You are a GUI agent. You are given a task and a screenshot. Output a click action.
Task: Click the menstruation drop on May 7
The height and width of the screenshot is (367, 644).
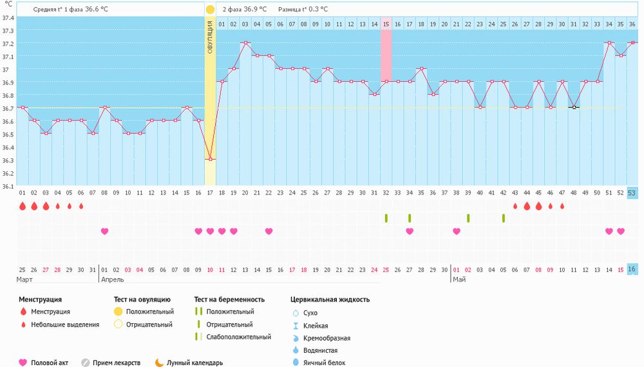527,206
